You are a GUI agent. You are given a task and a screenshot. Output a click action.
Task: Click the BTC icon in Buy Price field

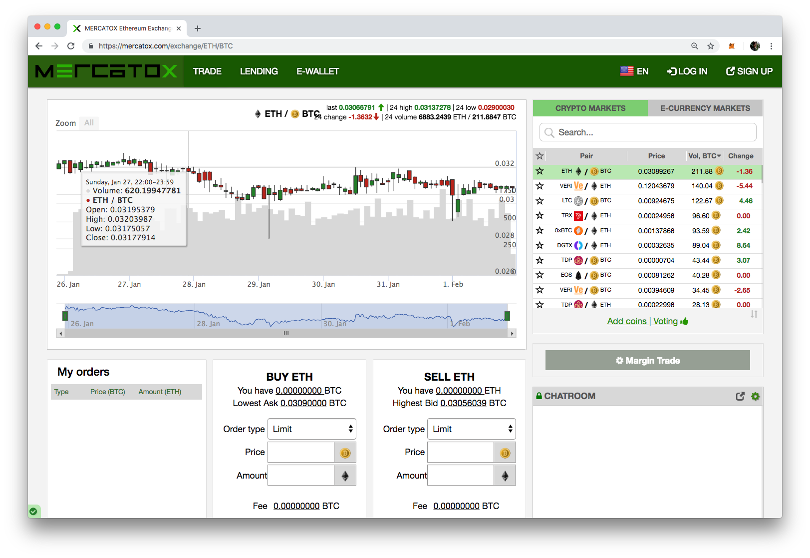(345, 453)
